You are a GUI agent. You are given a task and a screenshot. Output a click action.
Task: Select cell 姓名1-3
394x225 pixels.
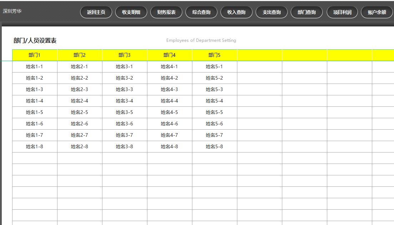point(35,90)
